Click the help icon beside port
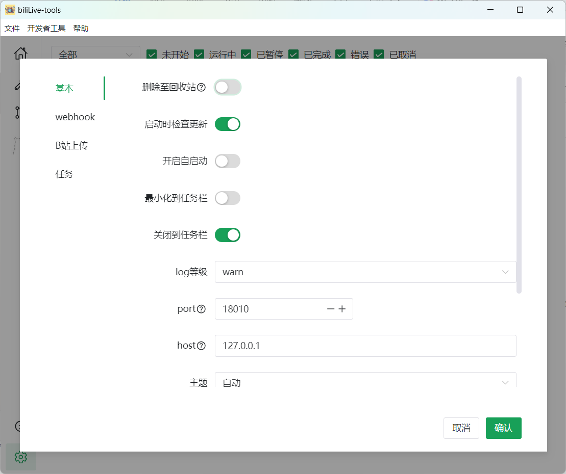 click(x=202, y=309)
